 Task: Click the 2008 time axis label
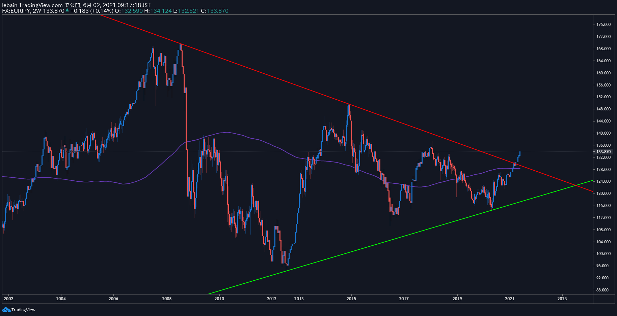pos(167,299)
